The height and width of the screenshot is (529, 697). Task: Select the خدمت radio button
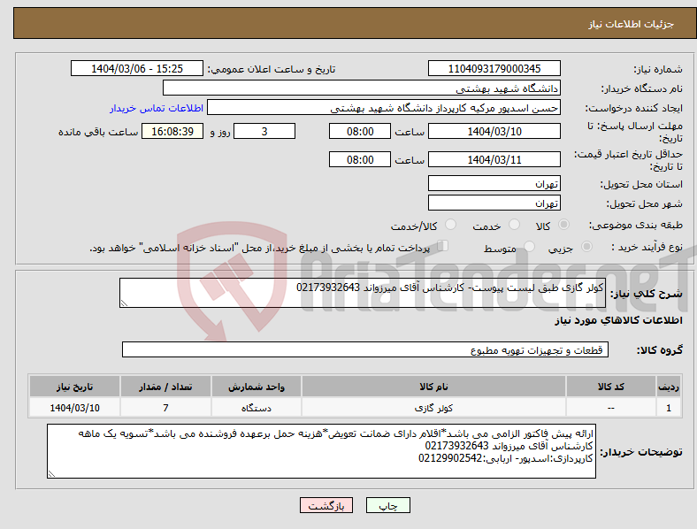tap(514, 225)
